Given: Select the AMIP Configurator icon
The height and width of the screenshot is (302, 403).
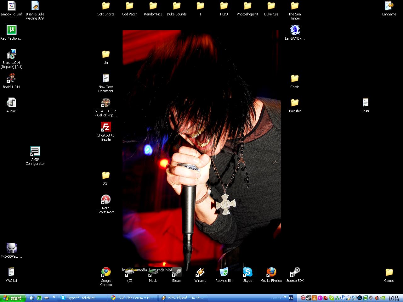Looking at the screenshot, I should 35,151.
